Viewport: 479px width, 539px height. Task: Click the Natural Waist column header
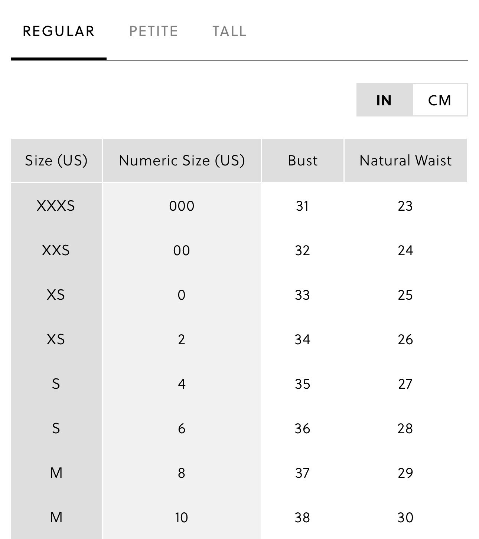[x=405, y=161]
